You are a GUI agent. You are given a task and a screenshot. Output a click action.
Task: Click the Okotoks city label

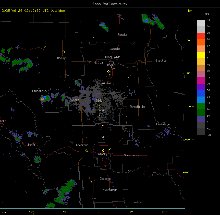[x=105, y=179]
